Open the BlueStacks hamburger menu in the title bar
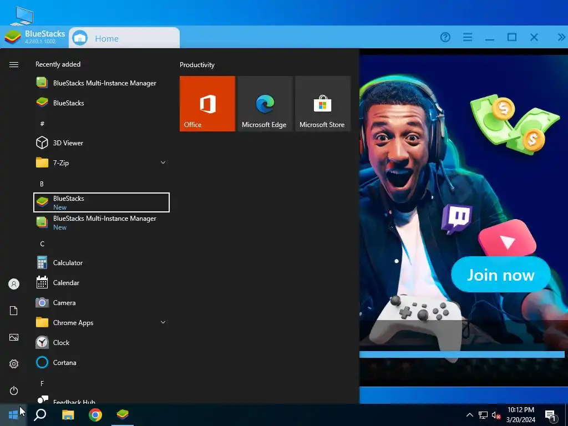The width and height of the screenshot is (568, 426). pyautogui.click(x=467, y=37)
